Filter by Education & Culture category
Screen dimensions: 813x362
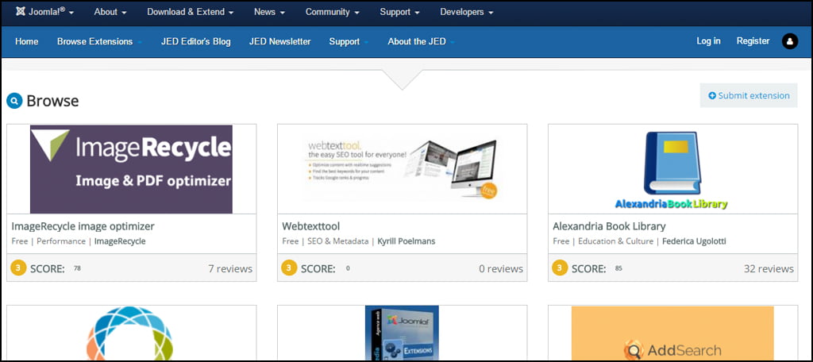[x=616, y=241]
